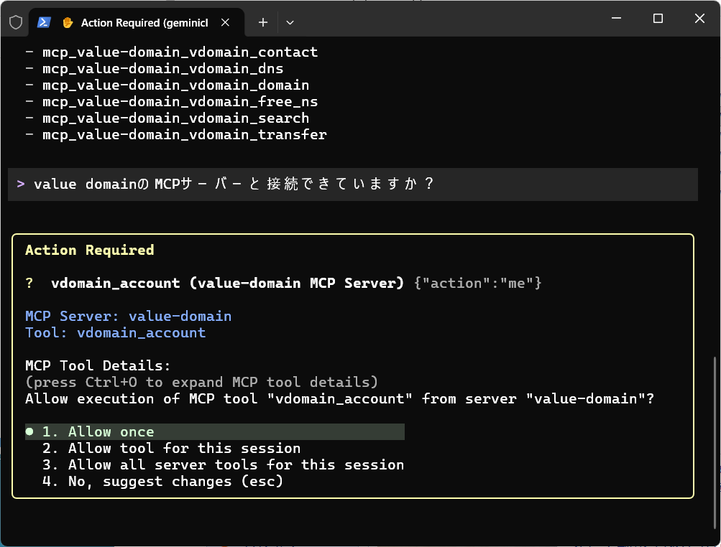Close the Action Required tab
Viewport: 721px width, 547px height.
225,22
